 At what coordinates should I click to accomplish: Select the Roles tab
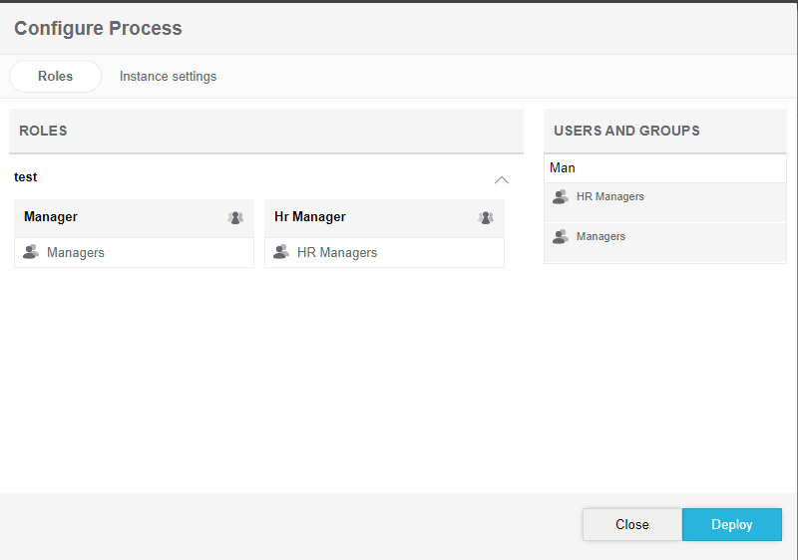tap(55, 77)
